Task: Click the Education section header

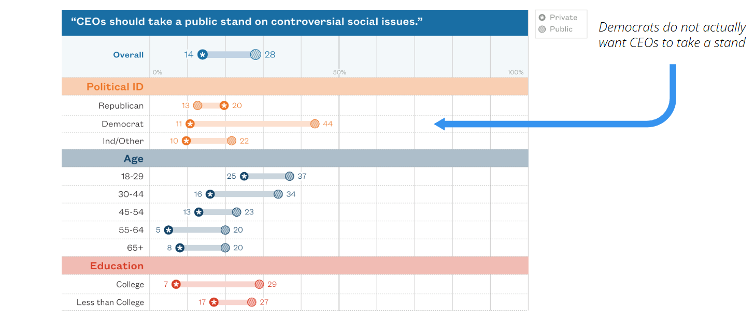Action: pos(117,266)
